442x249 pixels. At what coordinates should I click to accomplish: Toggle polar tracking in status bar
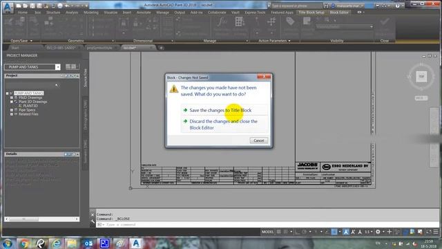click(304, 232)
